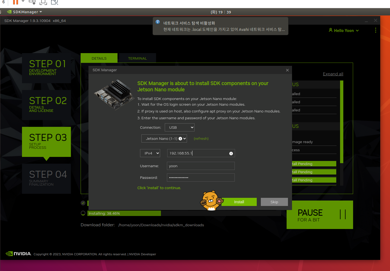The height and width of the screenshot is (271, 390).
Task: Open the Hello Yoon account menu
Action: 344,30
